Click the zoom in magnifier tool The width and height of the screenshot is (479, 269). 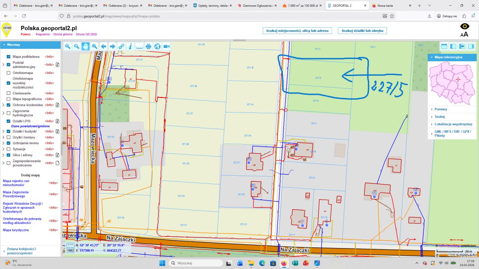pos(68,46)
